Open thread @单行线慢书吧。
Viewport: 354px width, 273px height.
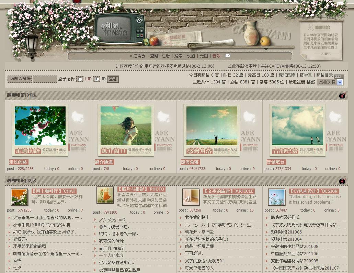tap(114, 227)
